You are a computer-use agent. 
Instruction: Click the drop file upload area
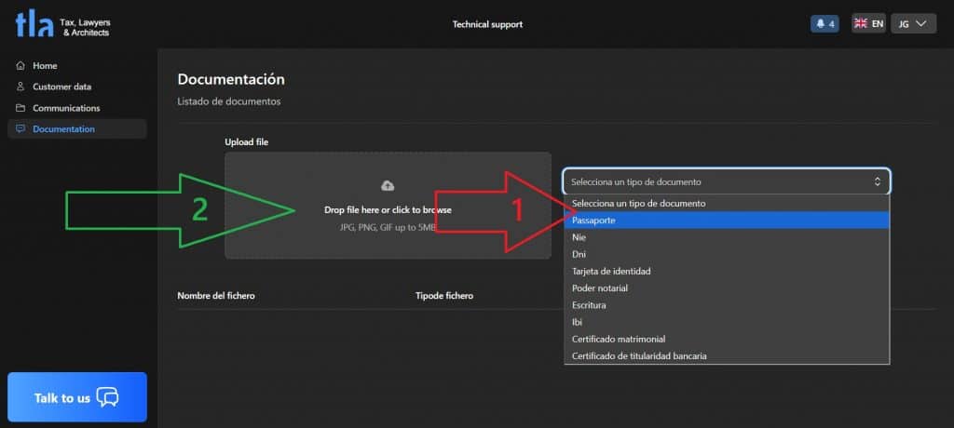[x=388, y=223]
